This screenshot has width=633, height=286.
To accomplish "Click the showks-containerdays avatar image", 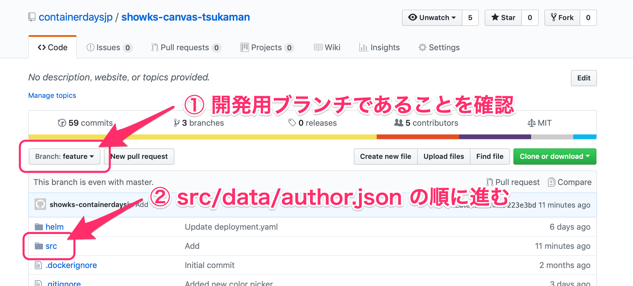I will (x=40, y=204).
